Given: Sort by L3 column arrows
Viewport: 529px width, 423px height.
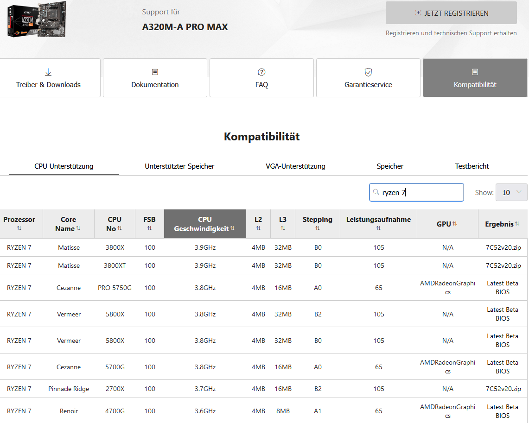Looking at the screenshot, I should [283, 228].
